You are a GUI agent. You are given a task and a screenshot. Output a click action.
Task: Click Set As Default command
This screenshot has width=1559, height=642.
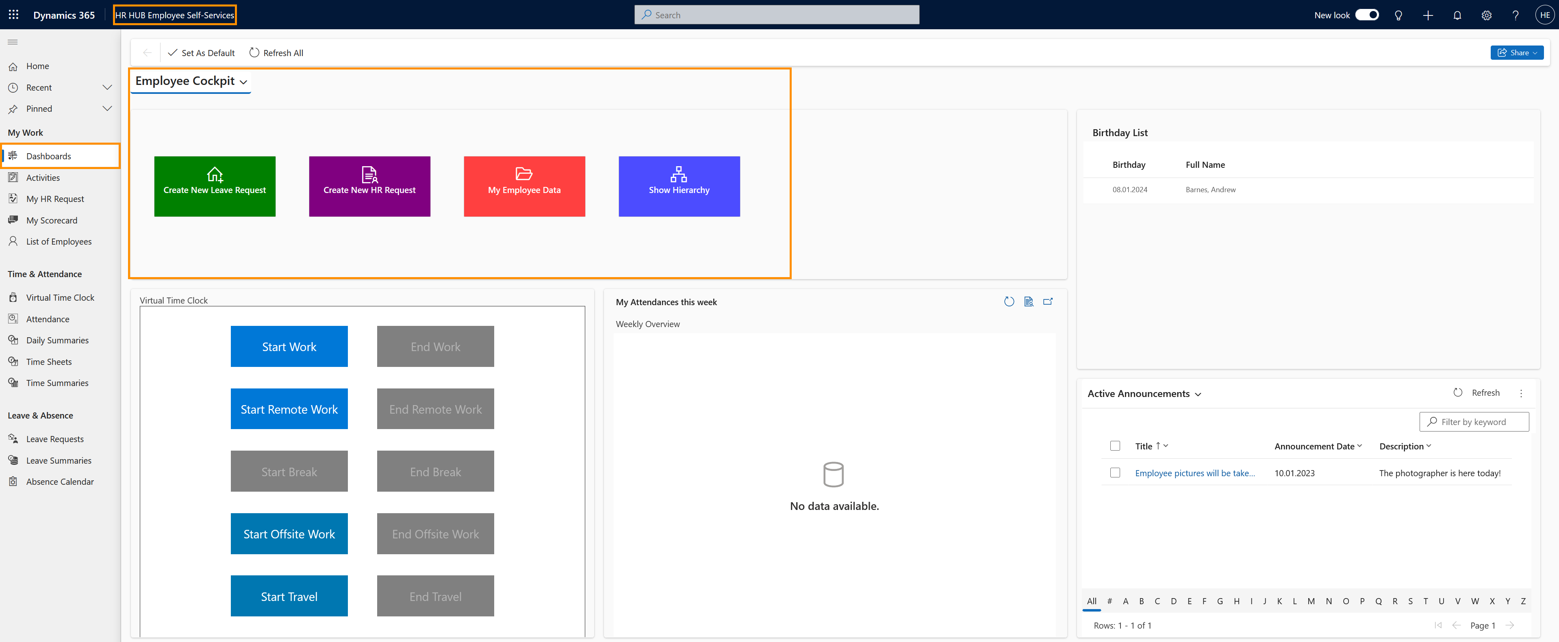click(201, 53)
